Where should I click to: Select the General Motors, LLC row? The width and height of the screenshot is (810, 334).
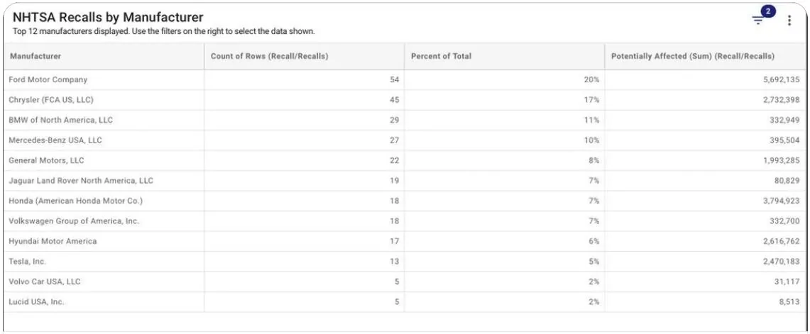coord(46,160)
